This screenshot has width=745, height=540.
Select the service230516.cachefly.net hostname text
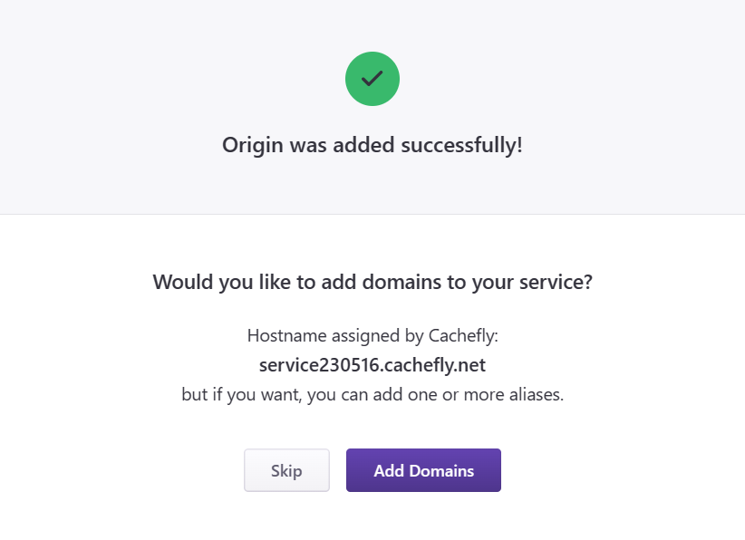click(x=372, y=365)
